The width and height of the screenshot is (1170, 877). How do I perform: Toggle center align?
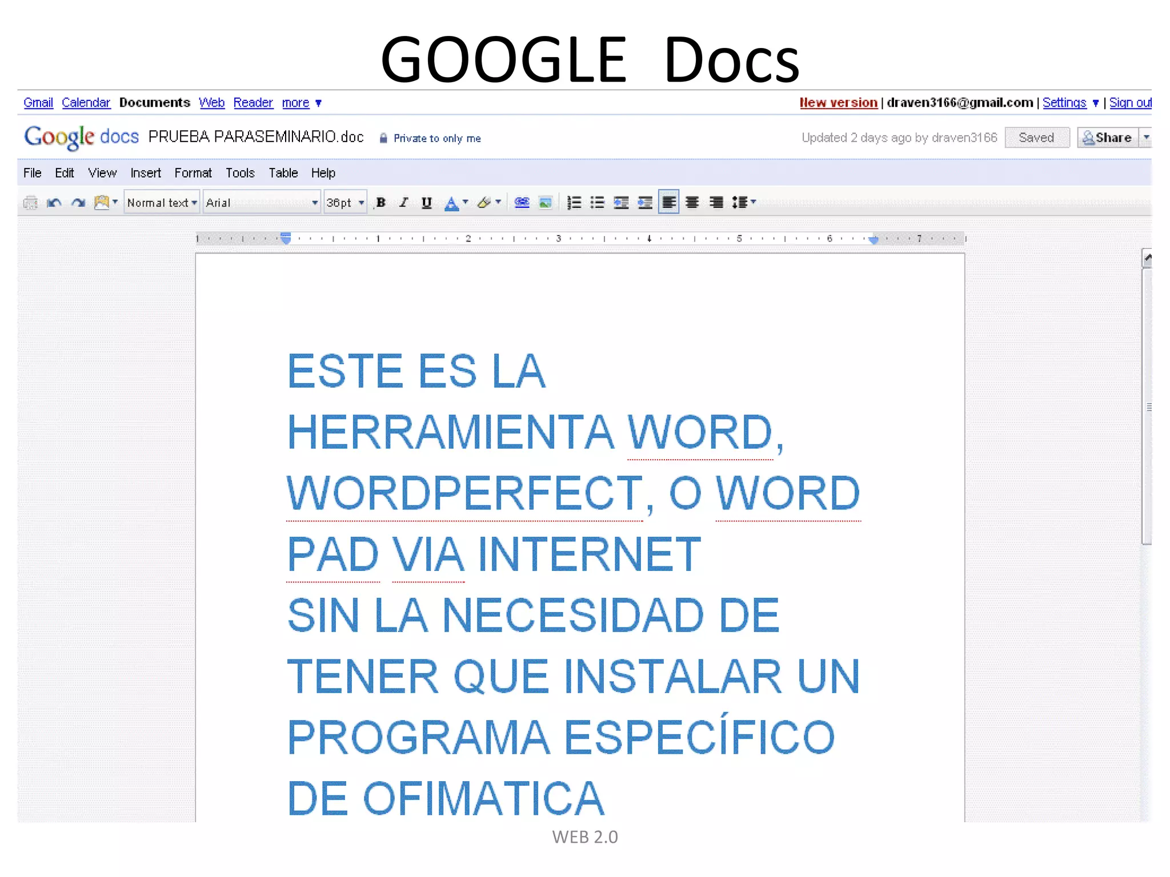(692, 203)
